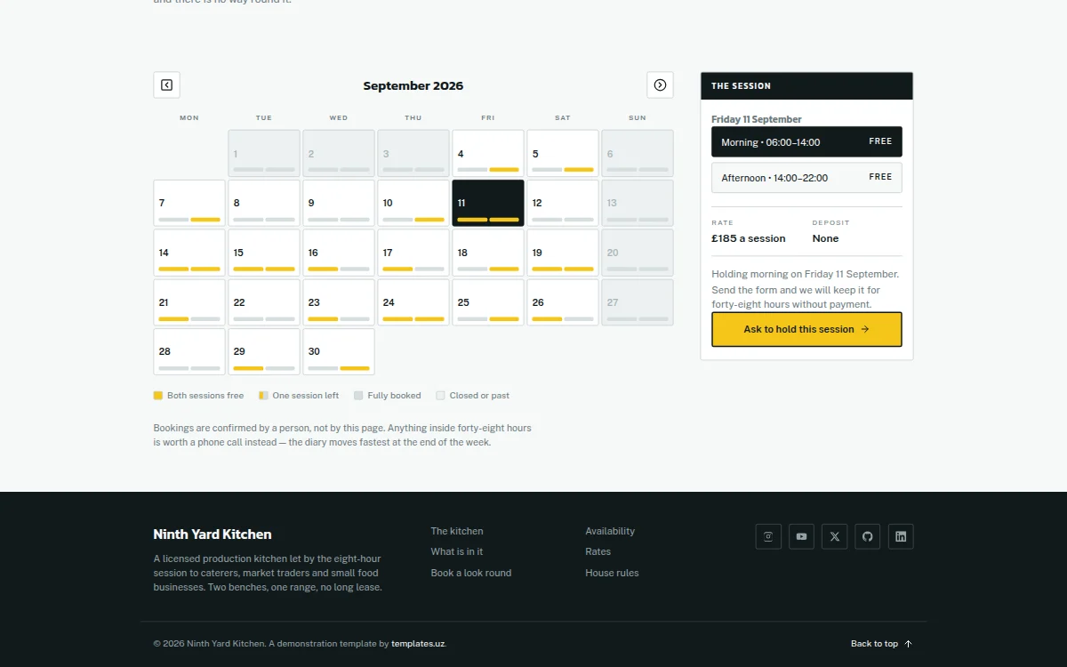Select day 29 calendar cell

tap(264, 352)
